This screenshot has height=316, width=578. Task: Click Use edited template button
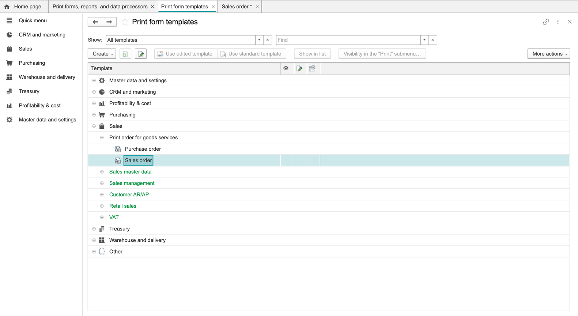186,54
